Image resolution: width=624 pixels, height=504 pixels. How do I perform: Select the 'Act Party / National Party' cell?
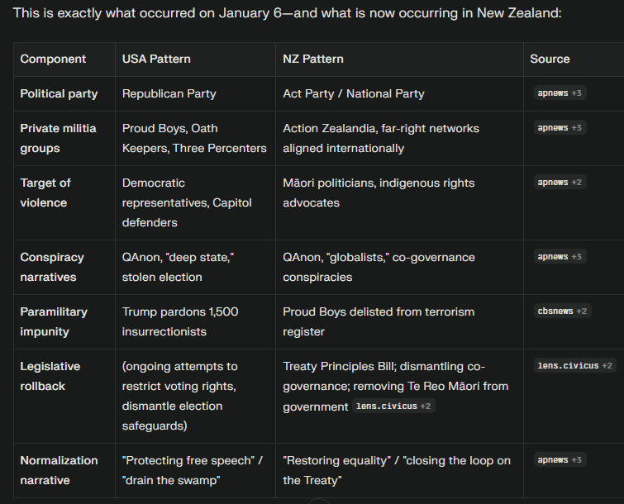pyautogui.click(x=353, y=93)
